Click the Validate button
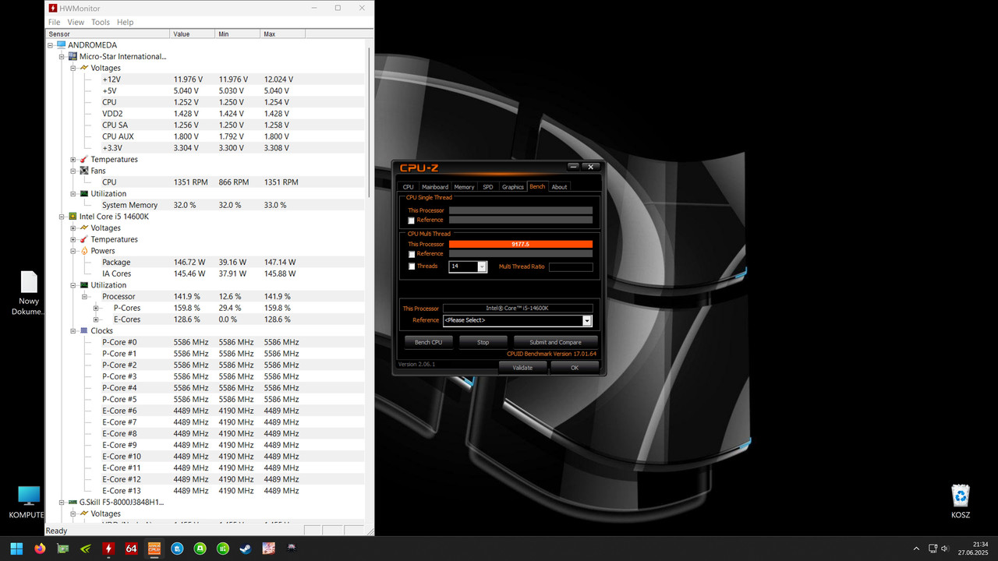The width and height of the screenshot is (998, 561). tap(522, 368)
